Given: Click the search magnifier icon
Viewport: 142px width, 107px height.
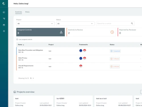Looking at the screenshot, I should click(x=132, y=23).
